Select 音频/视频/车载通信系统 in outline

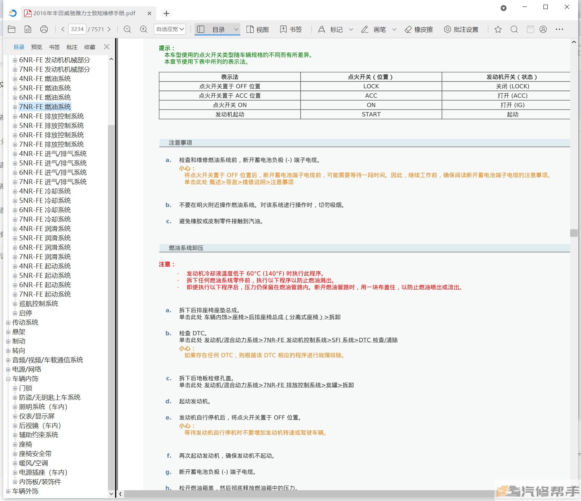click(x=48, y=360)
